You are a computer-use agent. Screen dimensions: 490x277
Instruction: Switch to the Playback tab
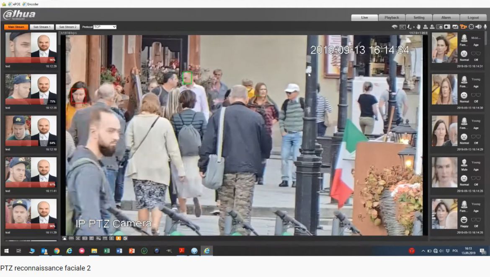[392, 18]
